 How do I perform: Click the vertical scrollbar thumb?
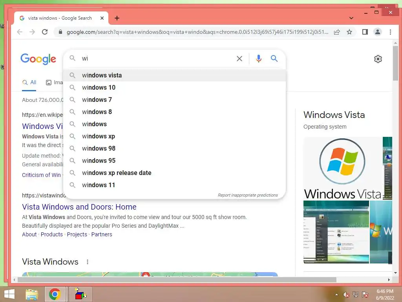pos(395,63)
